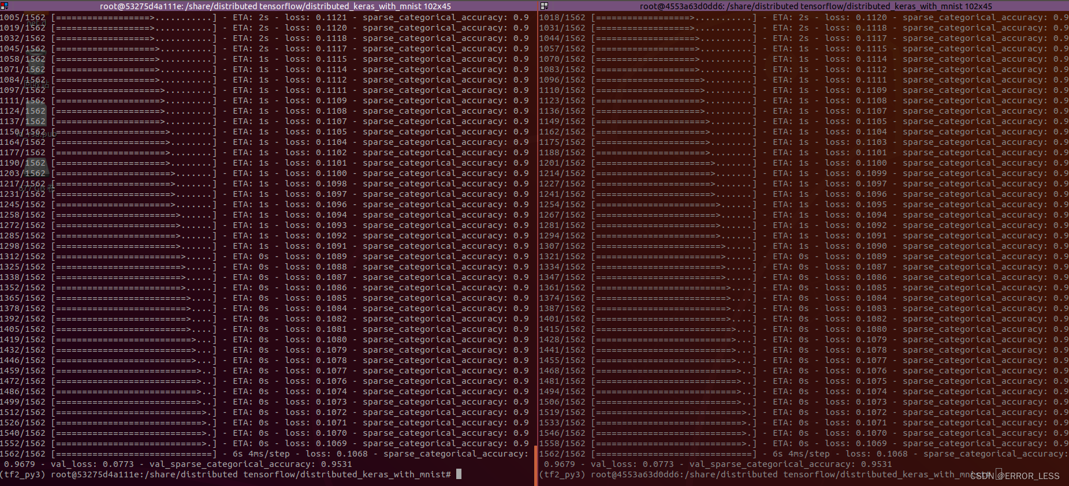
Task: Click step counter 1481/1562 in right terminal
Action: pos(562,381)
